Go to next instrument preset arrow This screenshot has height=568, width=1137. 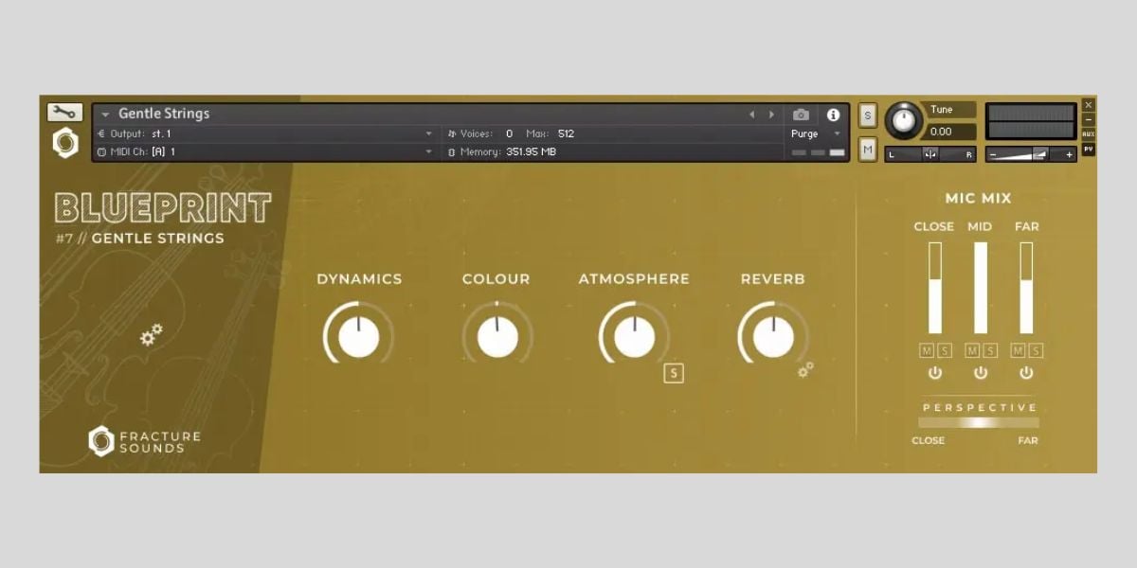[771, 115]
